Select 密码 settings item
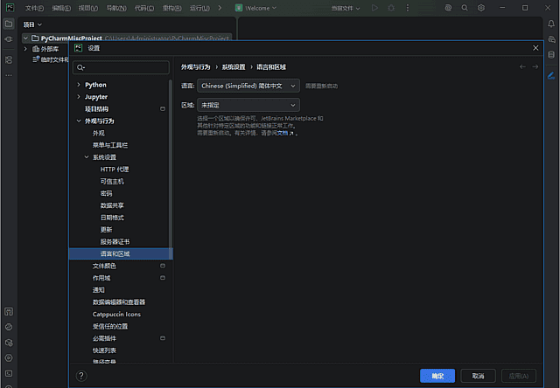 pos(106,193)
